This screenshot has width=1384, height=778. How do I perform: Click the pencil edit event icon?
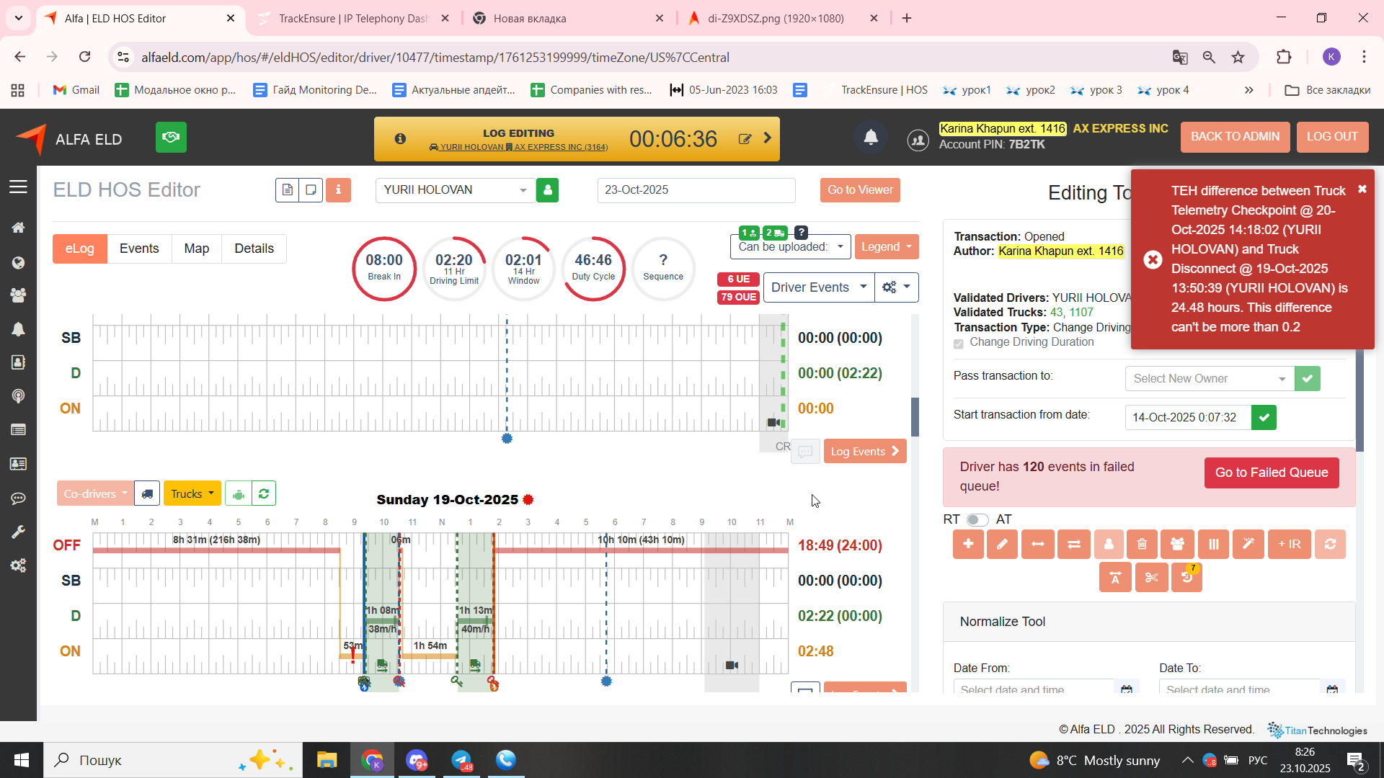1002,545
